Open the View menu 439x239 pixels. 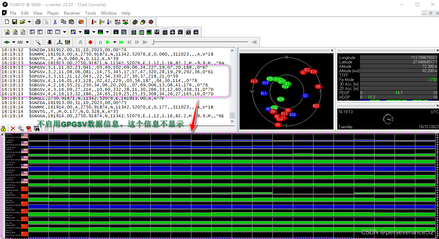tap(38, 13)
